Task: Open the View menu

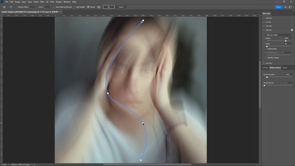Action: pos(52,2)
